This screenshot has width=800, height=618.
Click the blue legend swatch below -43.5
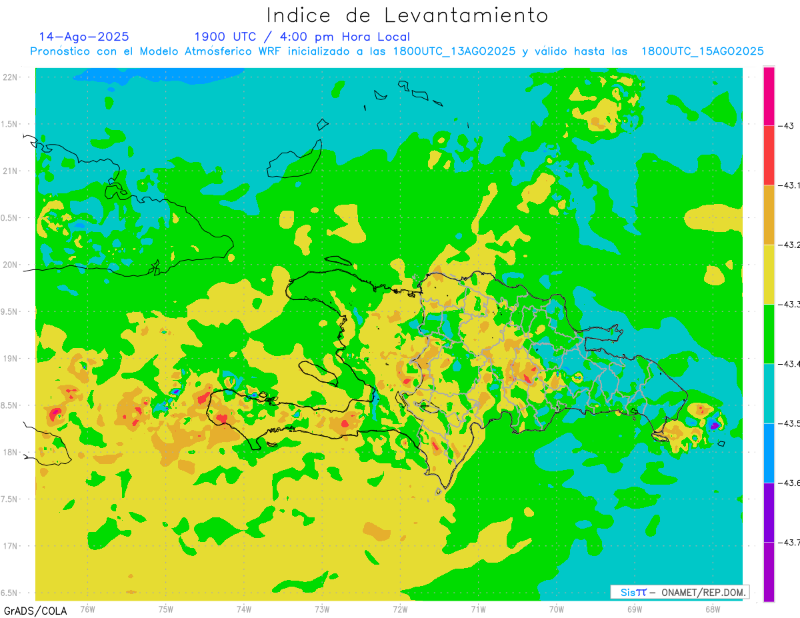(769, 453)
